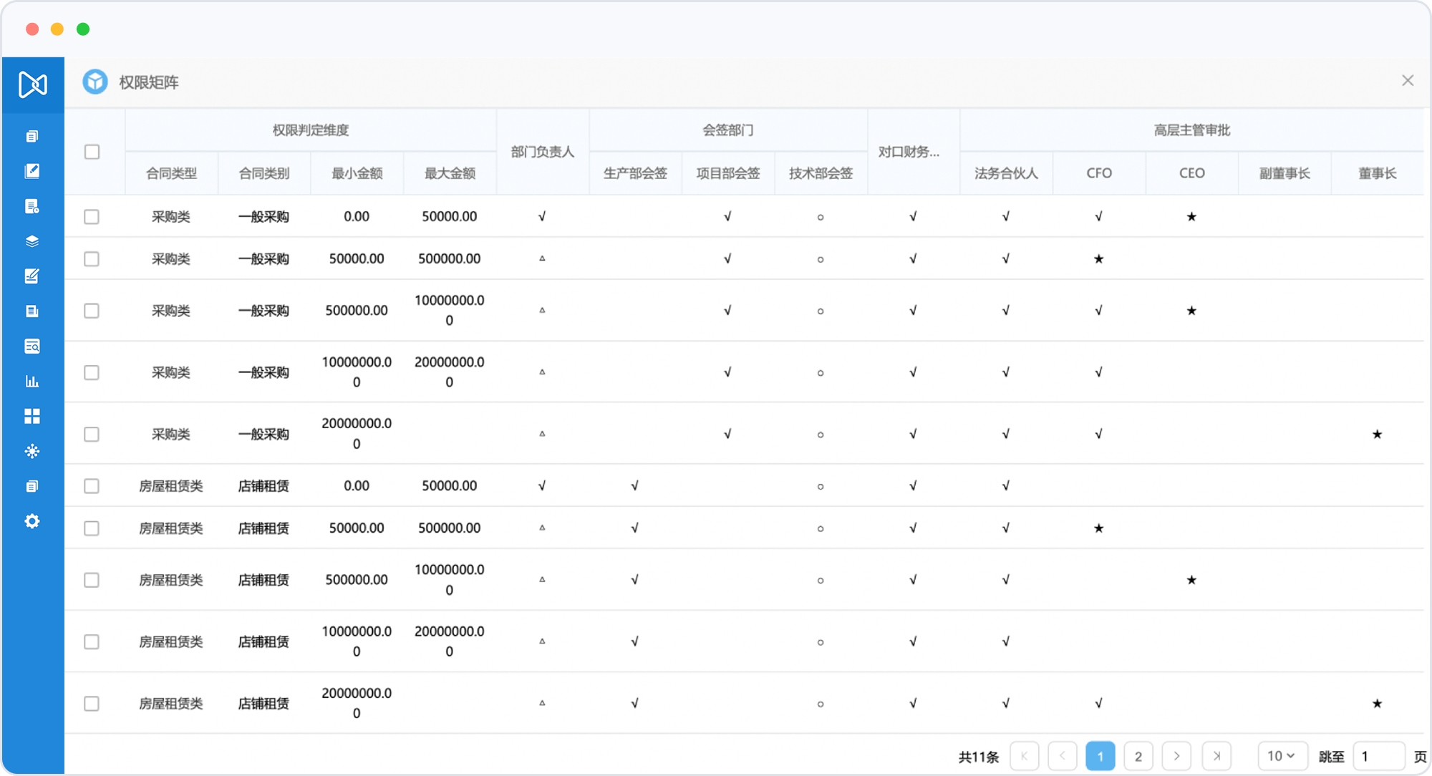
Task: Click the layers stack sidebar icon
Action: (32, 241)
